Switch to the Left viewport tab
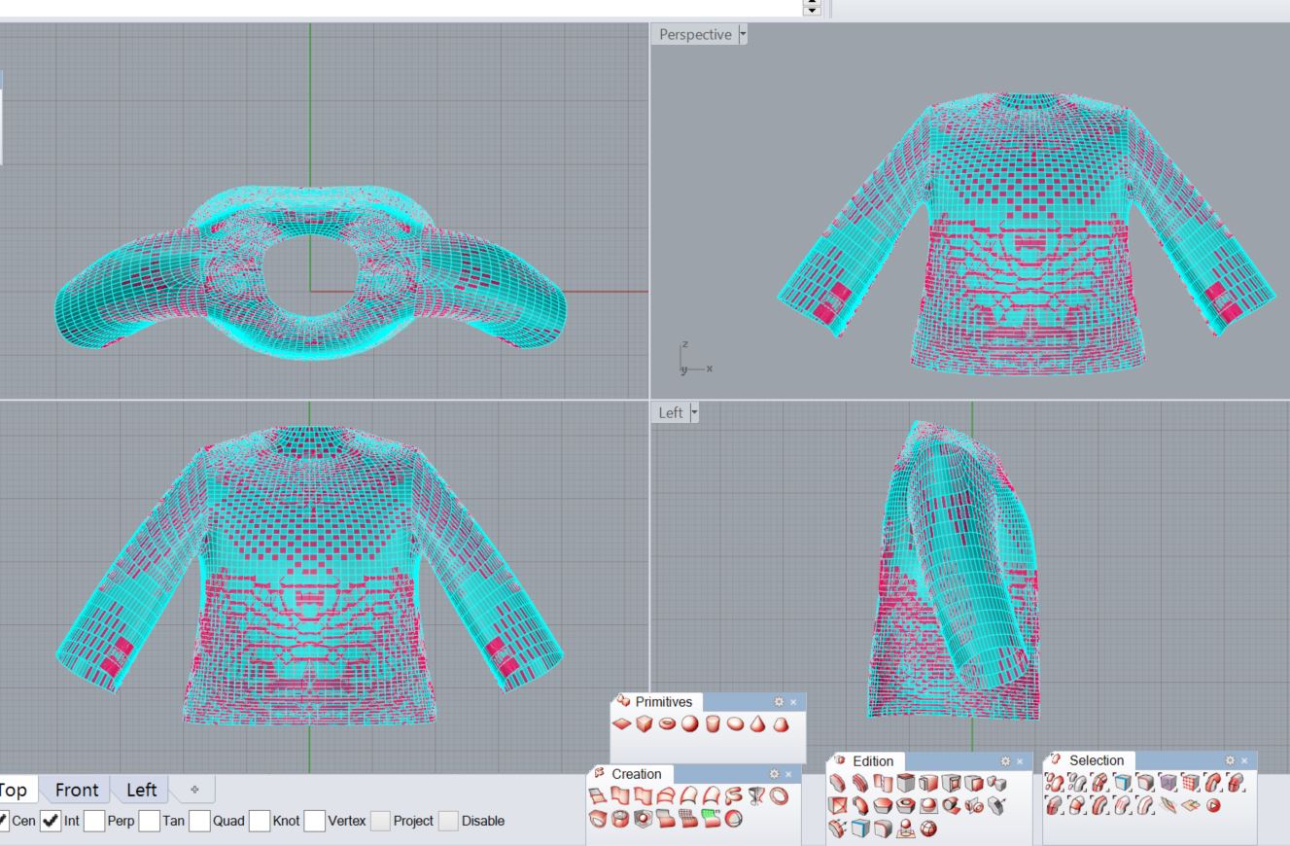This screenshot has width=1290, height=846. click(142, 790)
